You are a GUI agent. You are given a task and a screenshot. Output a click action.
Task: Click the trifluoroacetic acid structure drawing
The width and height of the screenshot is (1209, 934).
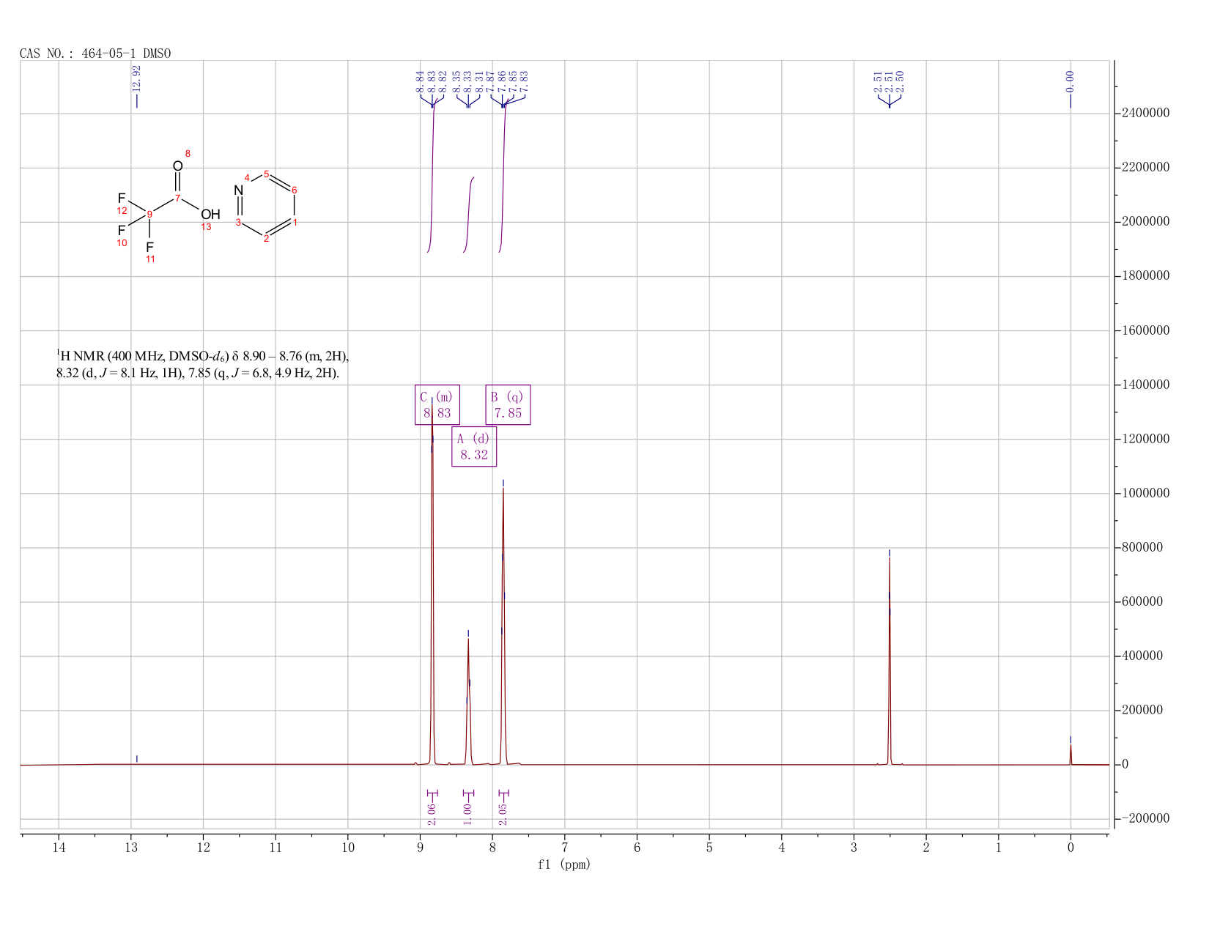click(167, 209)
